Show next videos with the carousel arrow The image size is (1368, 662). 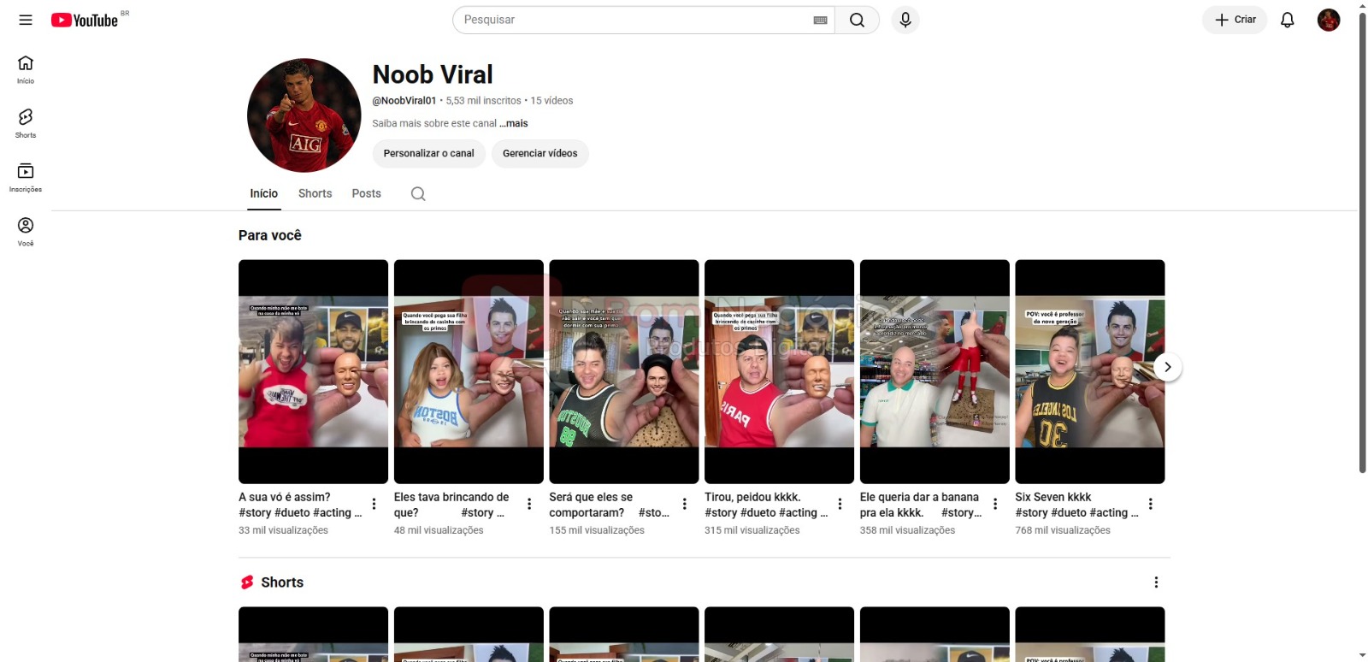coord(1167,367)
